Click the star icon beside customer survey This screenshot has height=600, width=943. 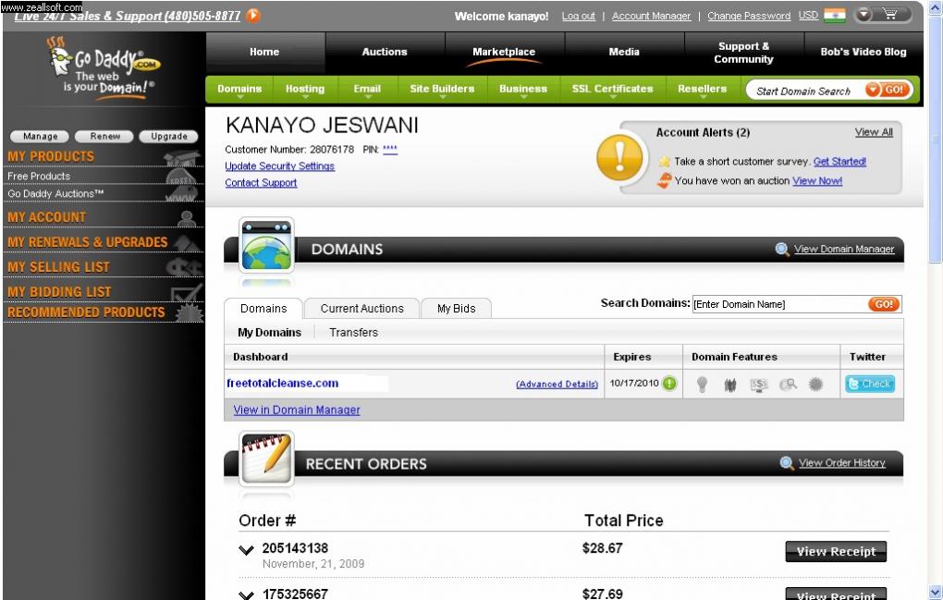(664, 161)
